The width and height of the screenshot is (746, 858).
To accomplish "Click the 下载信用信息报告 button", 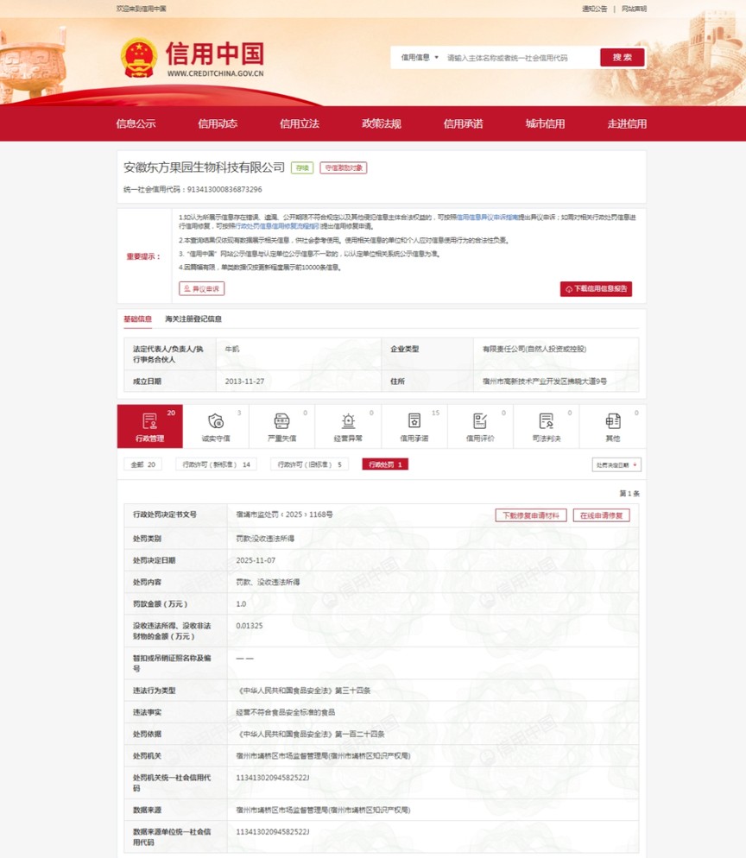I will (596, 289).
